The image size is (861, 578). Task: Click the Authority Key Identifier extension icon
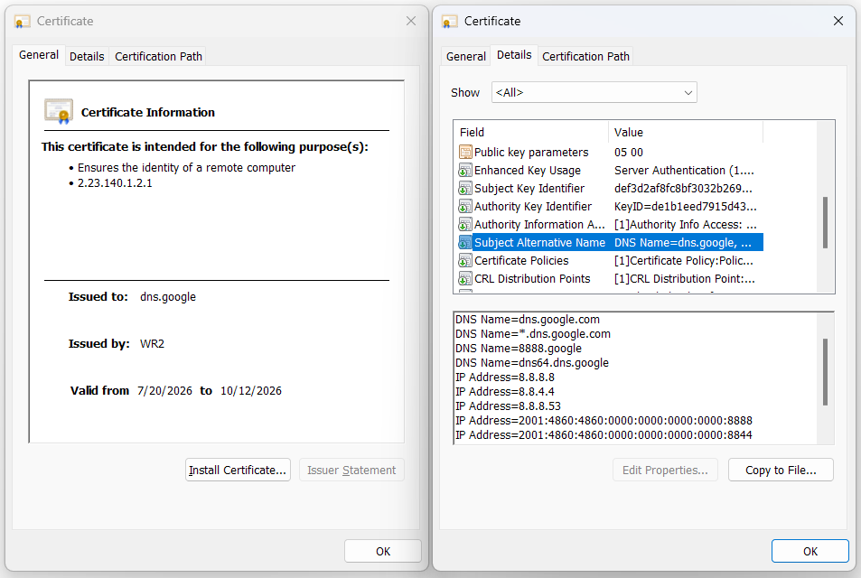465,207
